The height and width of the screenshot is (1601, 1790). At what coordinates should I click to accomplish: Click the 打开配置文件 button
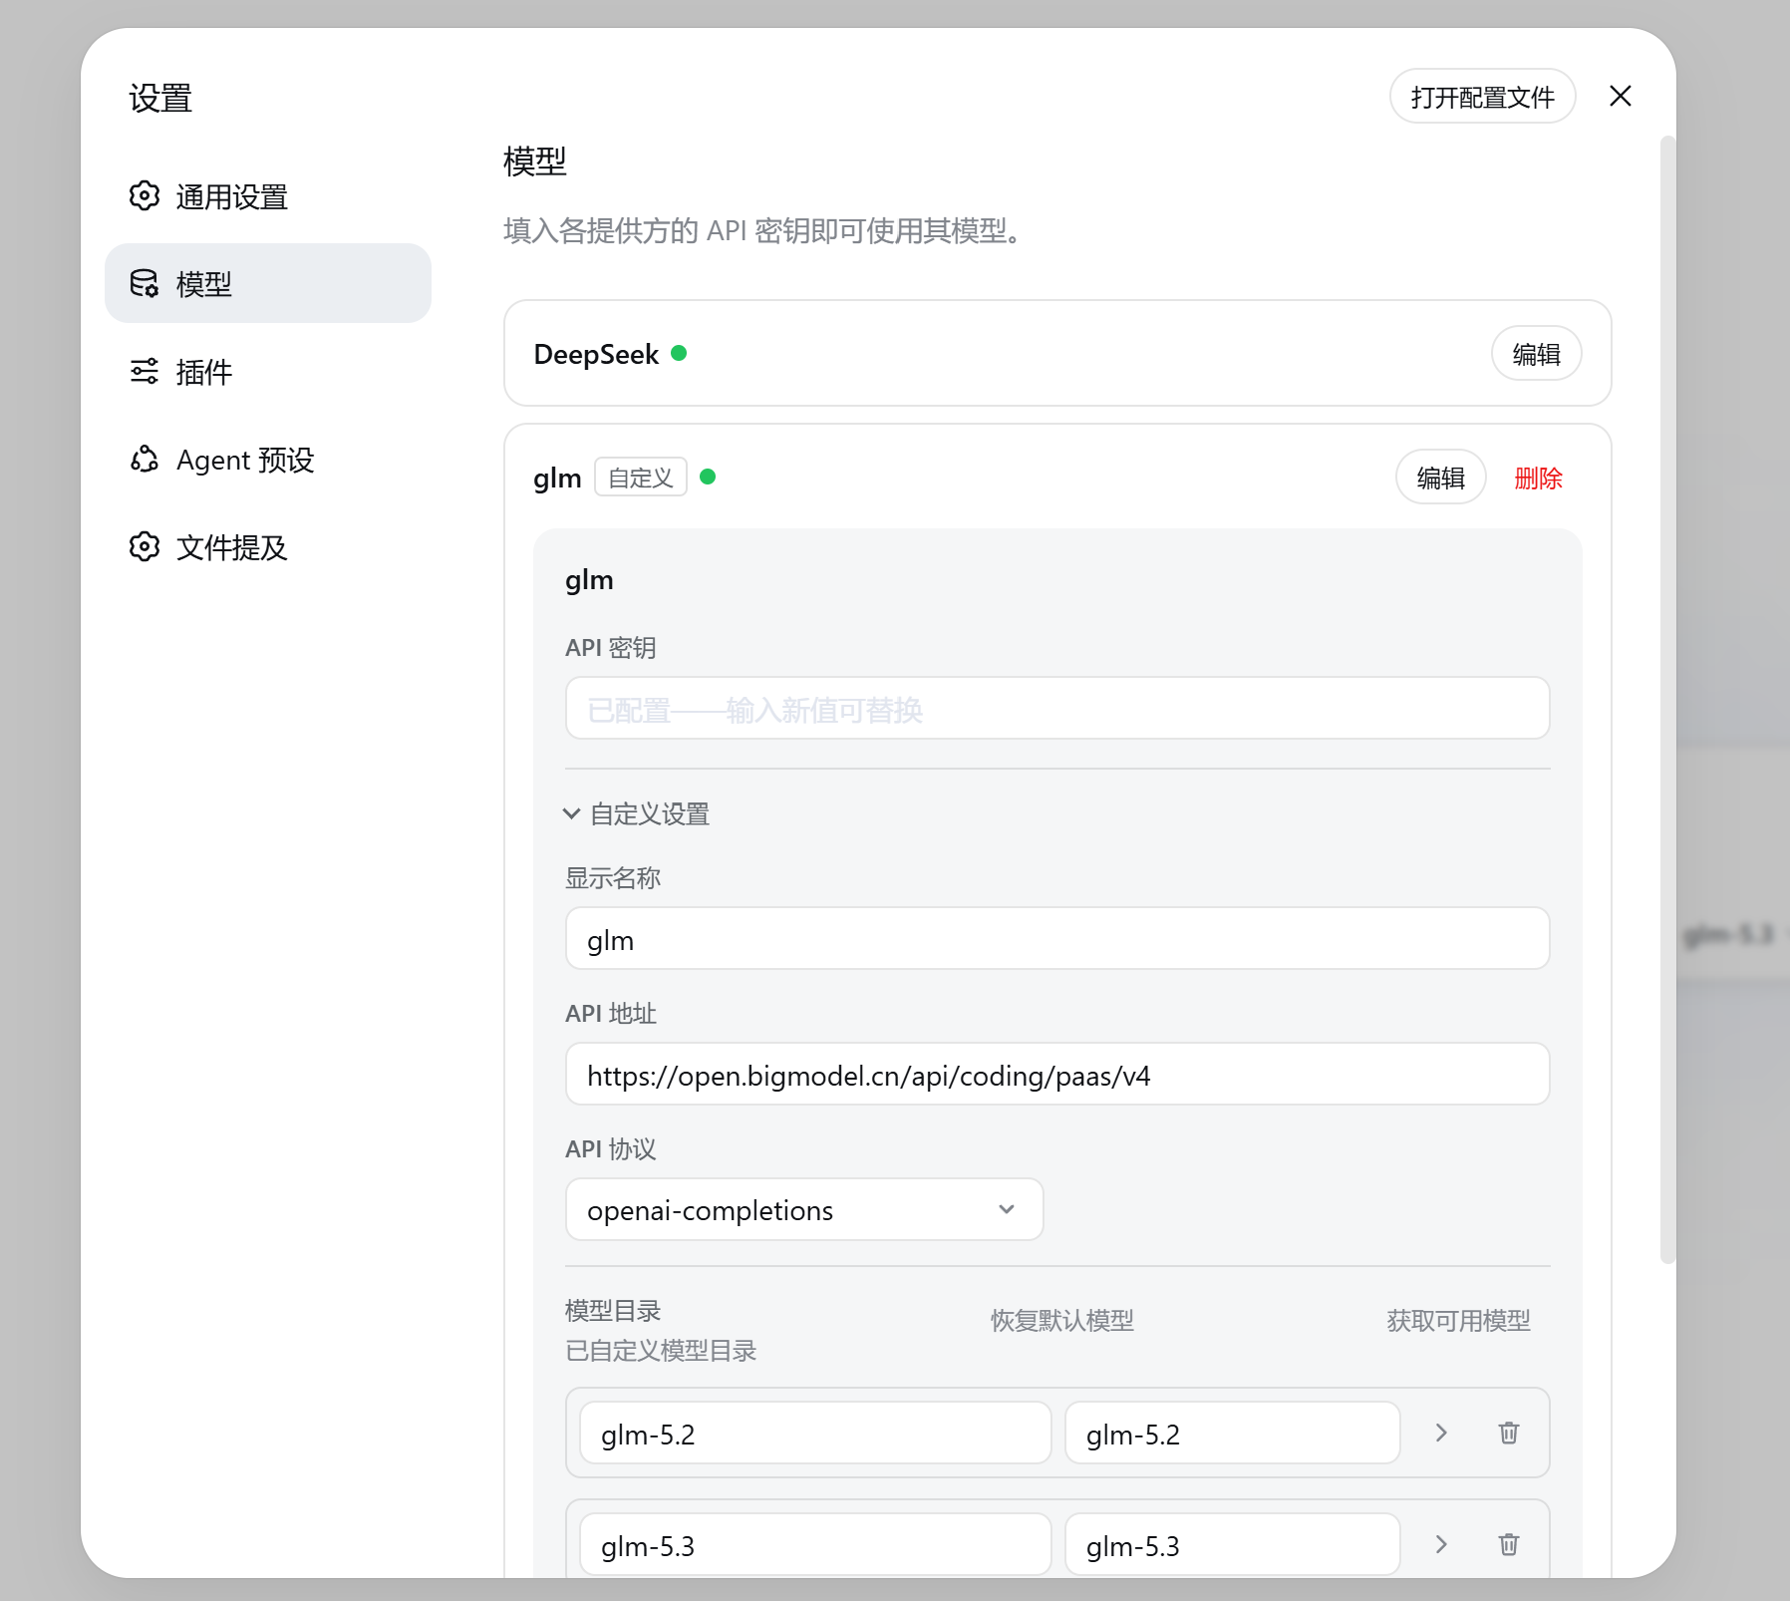1482,97
